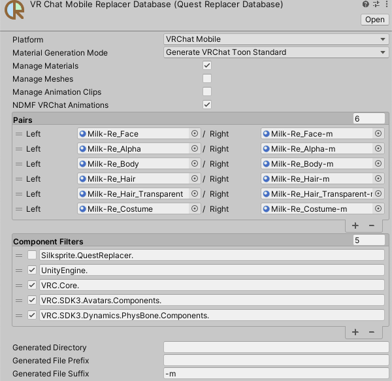Click object picker for right Milk-Re_Costume-m
The height and width of the screenshot is (381, 392).
[378, 208]
